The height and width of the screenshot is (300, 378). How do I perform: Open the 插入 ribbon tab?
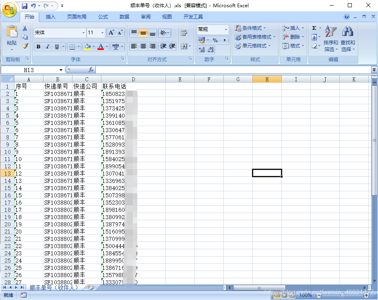[50, 17]
